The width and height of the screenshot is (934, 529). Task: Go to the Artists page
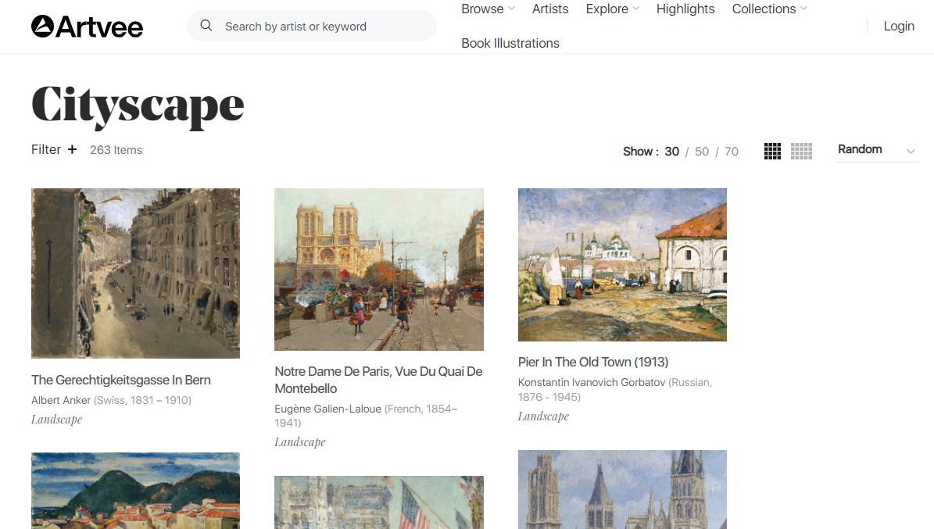549,9
